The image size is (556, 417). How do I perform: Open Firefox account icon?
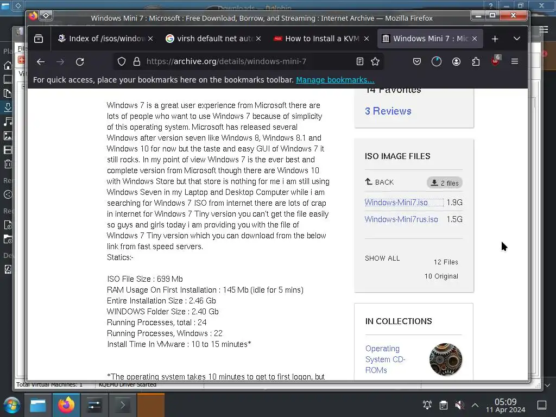[456, 62]
